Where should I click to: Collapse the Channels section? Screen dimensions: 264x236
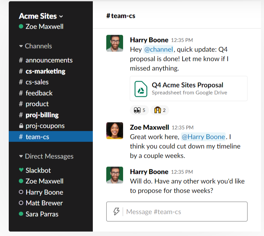click(x=21, y=46)
